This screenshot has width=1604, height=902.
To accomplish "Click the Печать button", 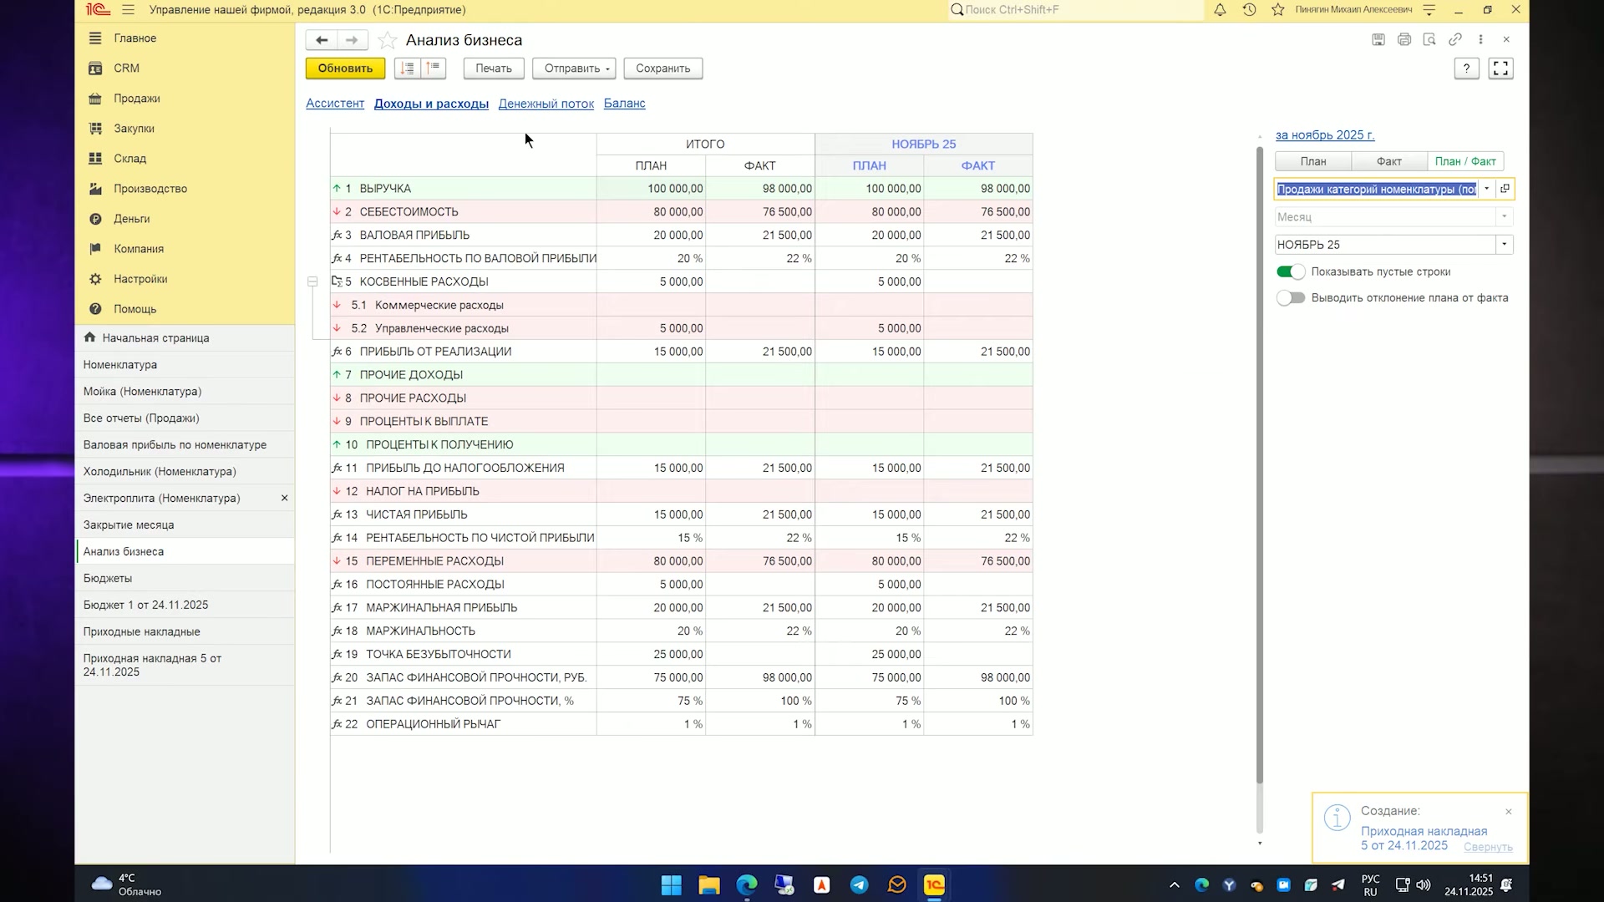I will pyautogui.click(x=494, y=68).
